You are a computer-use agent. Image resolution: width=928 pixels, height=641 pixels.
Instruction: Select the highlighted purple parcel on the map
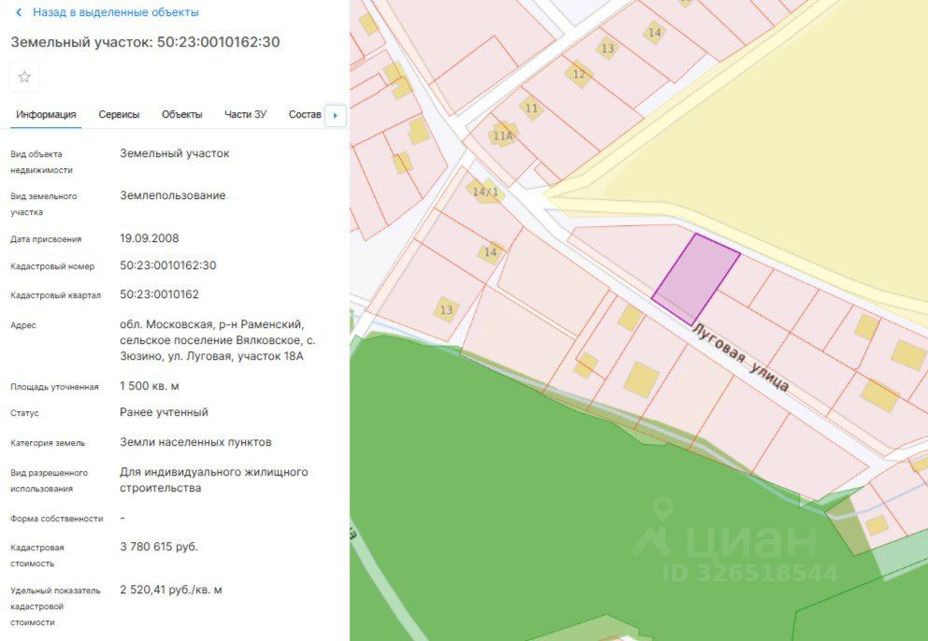point(696,278)
